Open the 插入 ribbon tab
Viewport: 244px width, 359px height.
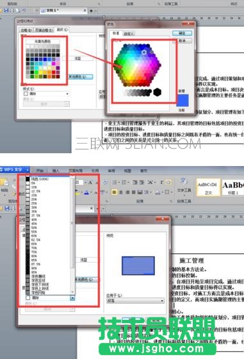(56, 171)
